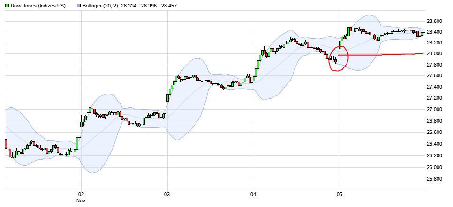Click the 26.200 price axis label
The width and height of the screenshot is (453, 207).
click(434, 155)
